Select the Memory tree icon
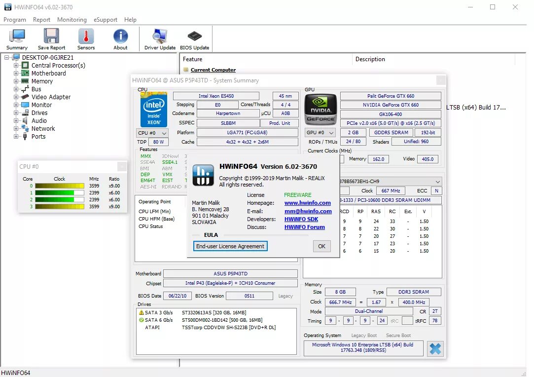This screenshot has width=534, height=377. tap(25, 81)
